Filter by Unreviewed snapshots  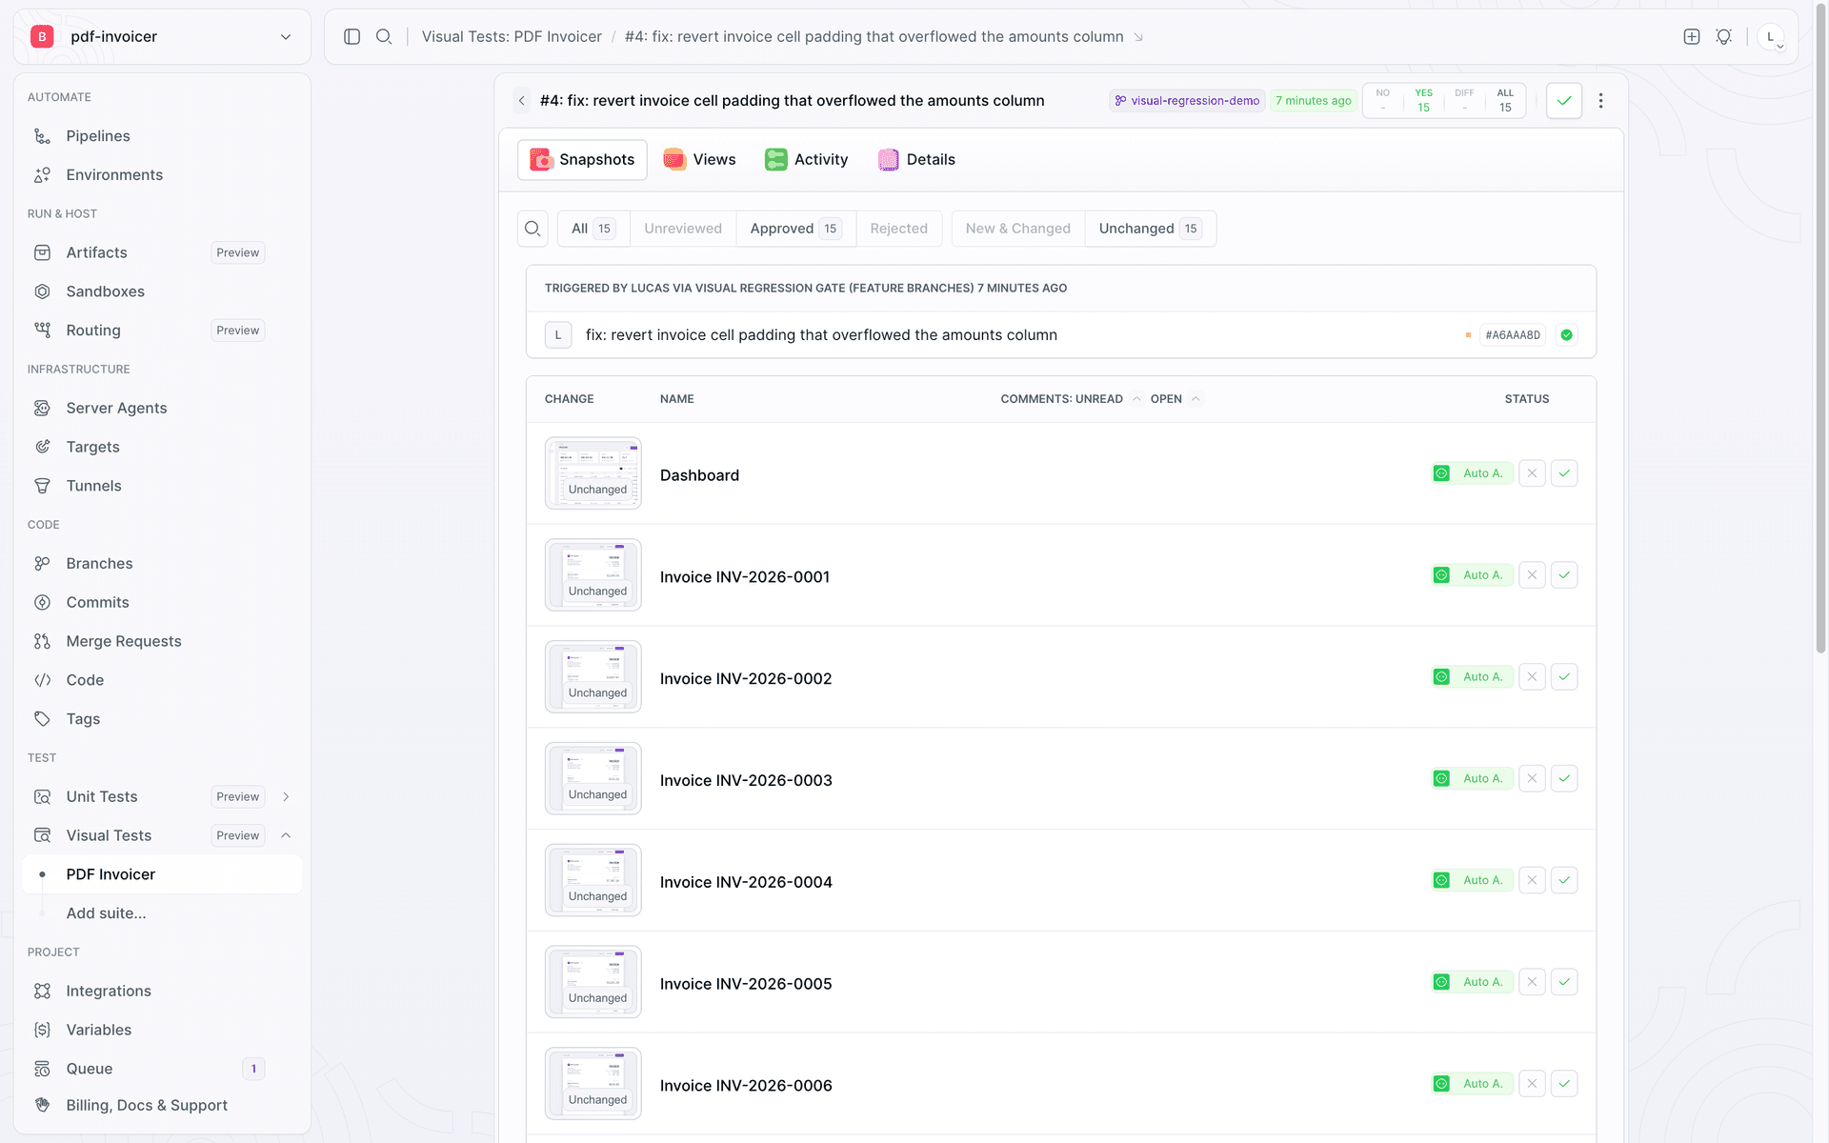683,229
